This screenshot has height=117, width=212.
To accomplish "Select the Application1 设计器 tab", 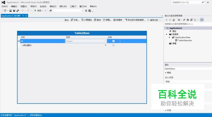I will coord(11,16).
